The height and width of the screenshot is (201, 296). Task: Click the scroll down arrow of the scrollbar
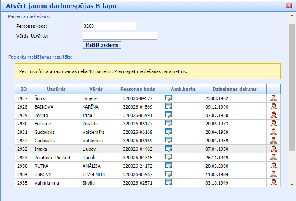tap(292, 184)
